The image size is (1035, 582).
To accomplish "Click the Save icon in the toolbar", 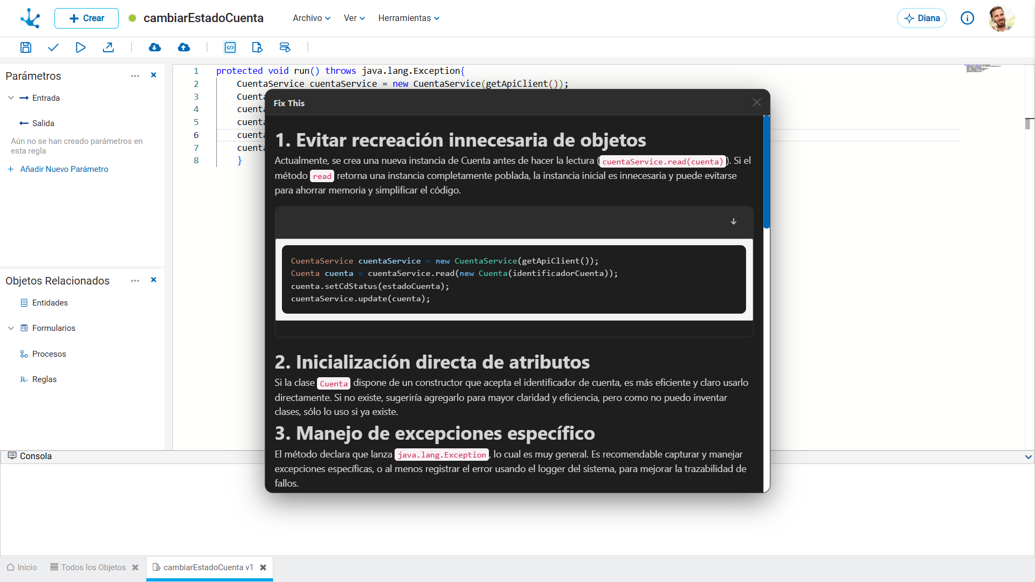I will click(x=25, y=47).
